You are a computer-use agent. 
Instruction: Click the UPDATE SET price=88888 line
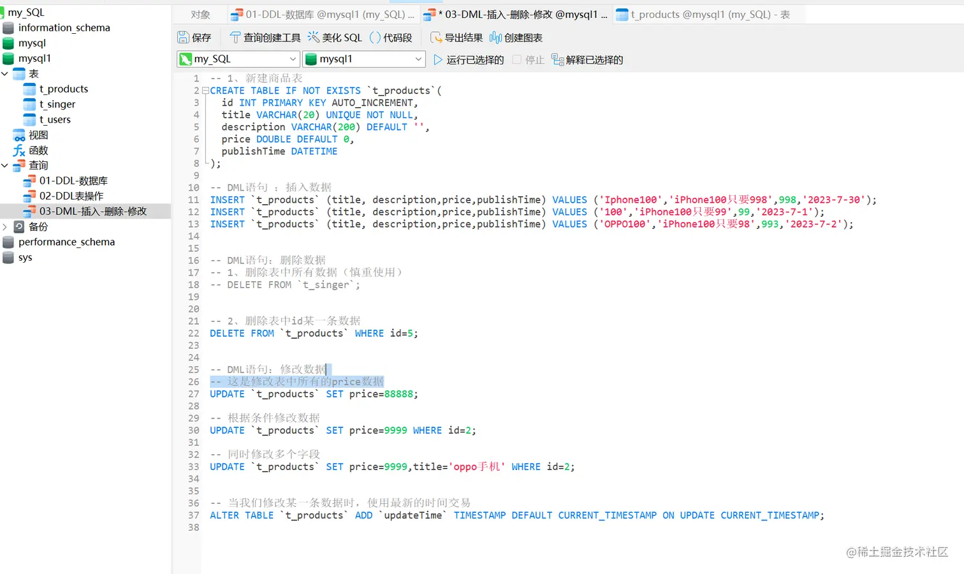pyautogui.click(x=314, y=394)
